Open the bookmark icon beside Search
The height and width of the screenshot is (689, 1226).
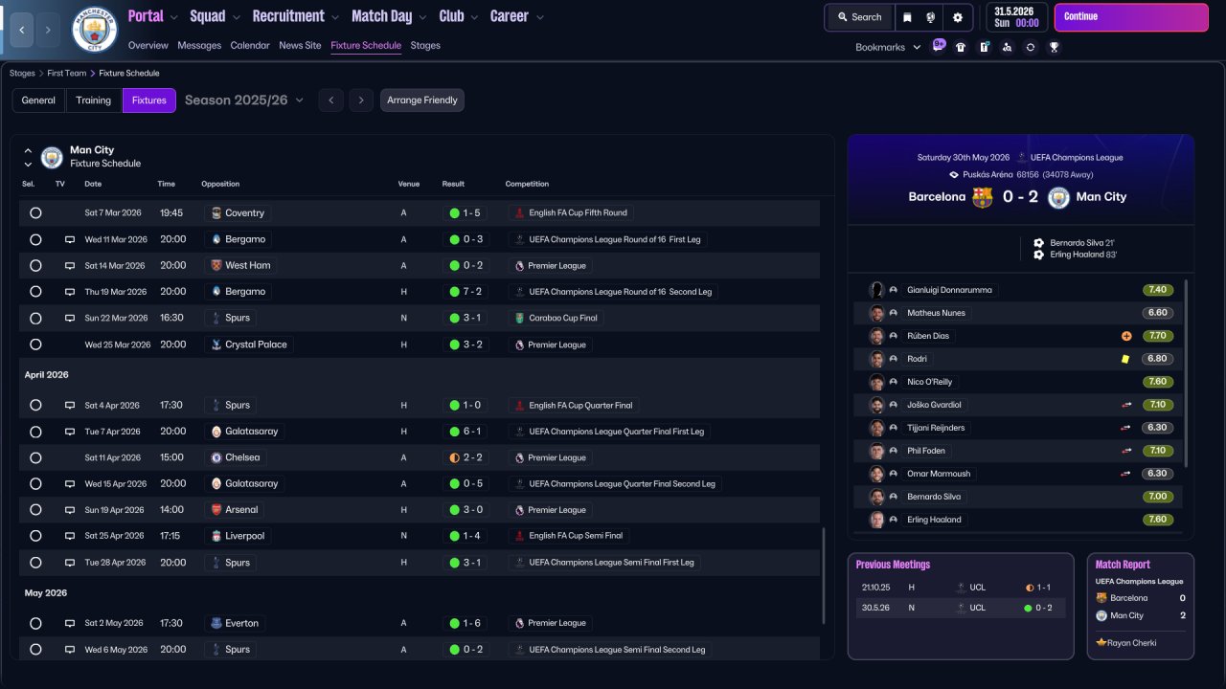(x=907, y=17)
